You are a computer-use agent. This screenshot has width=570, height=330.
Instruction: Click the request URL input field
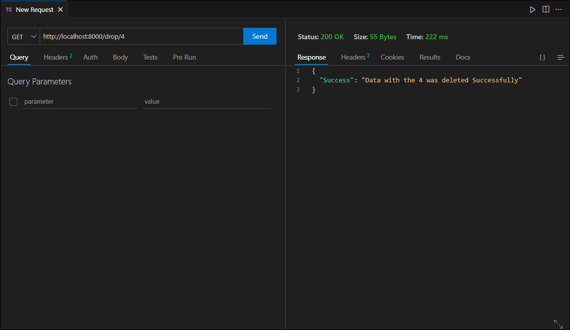142,36
